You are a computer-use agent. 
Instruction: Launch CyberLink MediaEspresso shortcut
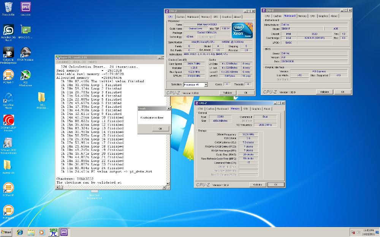(8, 55)
